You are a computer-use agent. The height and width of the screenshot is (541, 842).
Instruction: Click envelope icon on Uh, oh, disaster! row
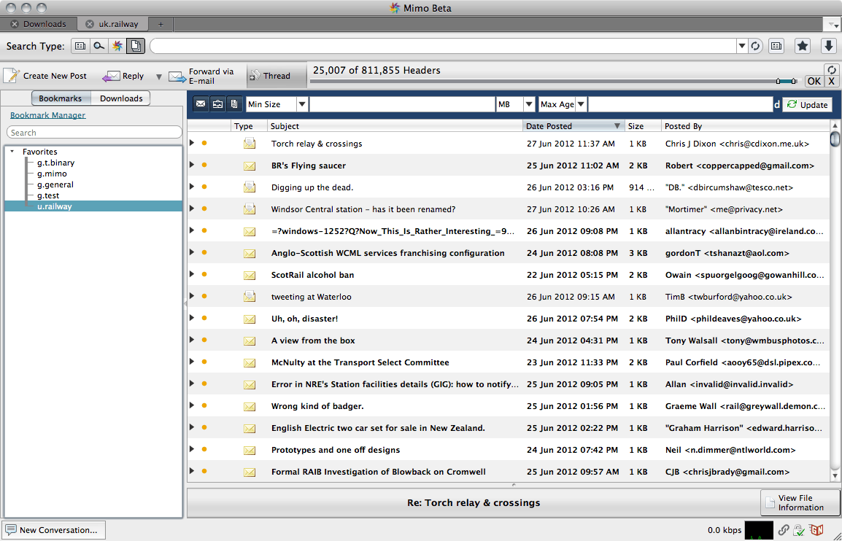tap(249, 319)
